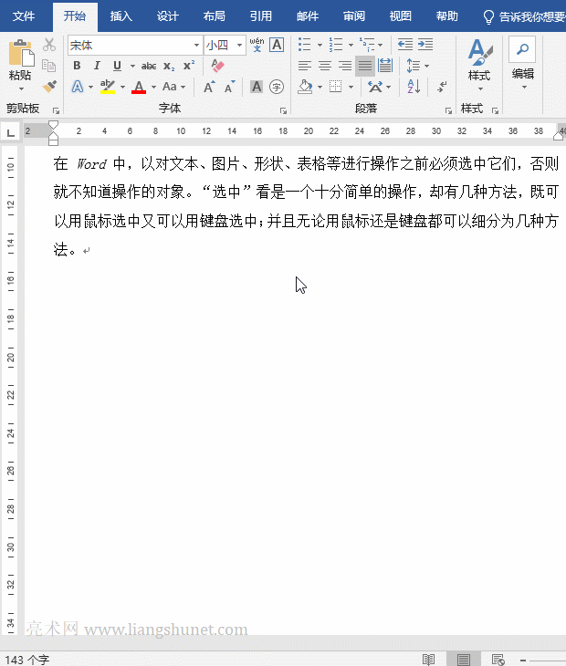Open the 文件 tab
The image size is (566, 666).
(x=24, y=16)
